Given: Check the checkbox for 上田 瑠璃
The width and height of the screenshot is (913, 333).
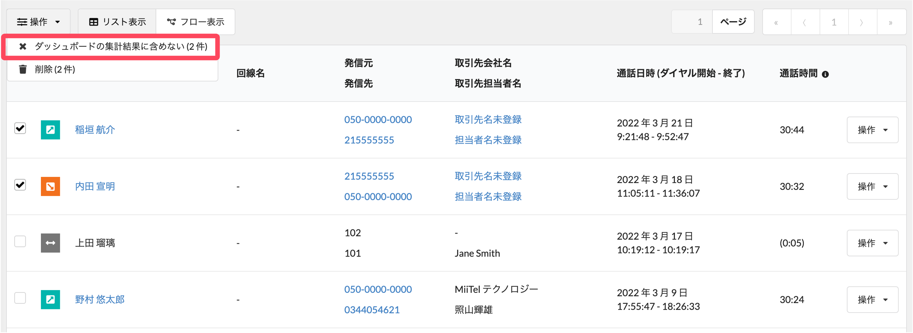Looking at the screenshot, I should click(20, 241).
